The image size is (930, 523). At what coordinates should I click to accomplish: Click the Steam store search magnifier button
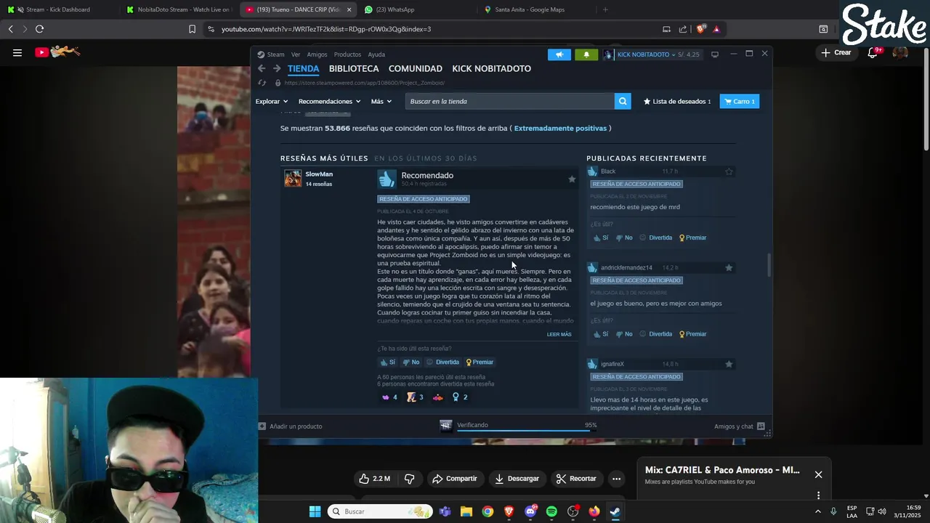(x=623, y=101)
